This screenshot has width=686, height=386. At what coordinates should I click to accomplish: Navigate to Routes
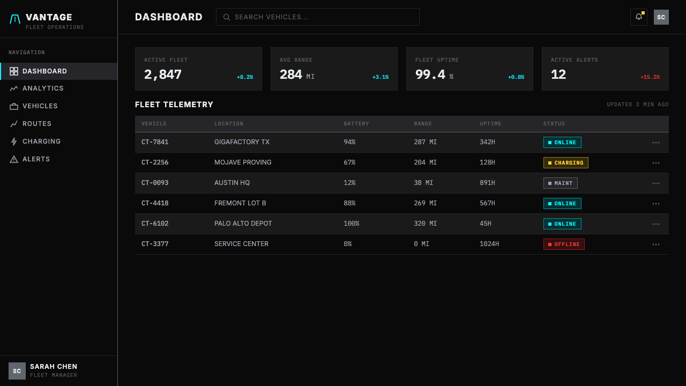(59, 124)
